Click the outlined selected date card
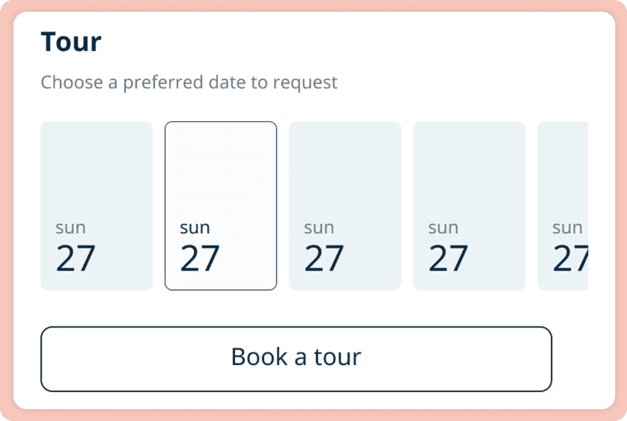The image size is (627, 421). coord(221,205)
